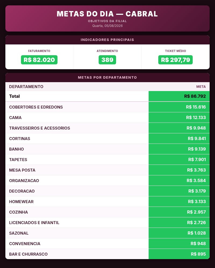Select the MESA POSTA row
This screenshot has width=215, height=268.
[x=107, y=170]
